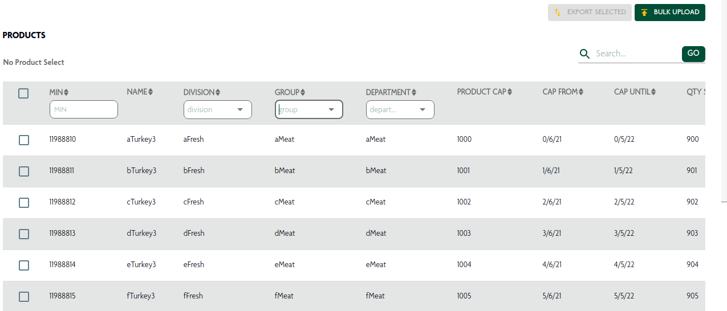Click the bFresh division cell
The image size is (727, 311).
[x=194, y=171]
